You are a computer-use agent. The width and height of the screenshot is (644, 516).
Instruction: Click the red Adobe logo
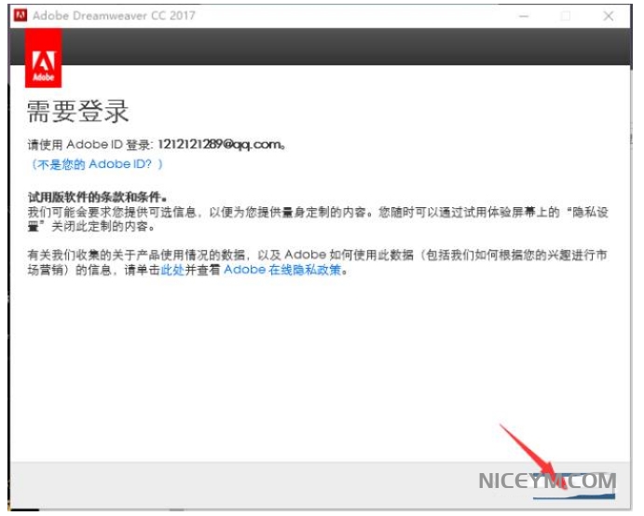[44, 58]
